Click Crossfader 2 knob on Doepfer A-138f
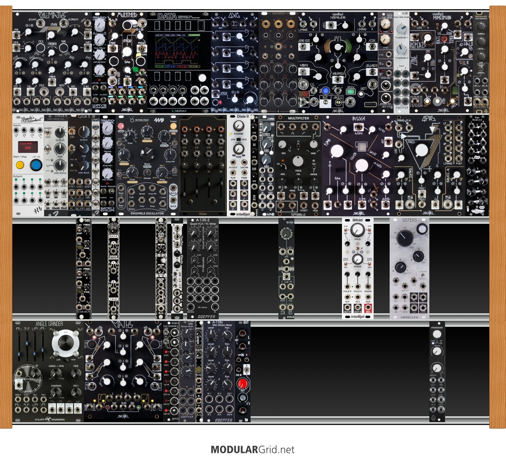Screen dimensions: 506x458 click(x=402, y=49)
